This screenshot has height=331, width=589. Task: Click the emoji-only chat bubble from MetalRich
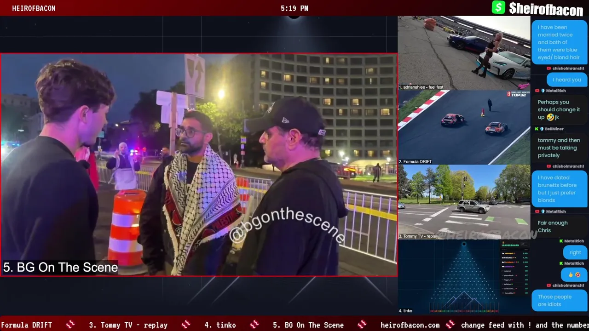(x=573, y=274)
